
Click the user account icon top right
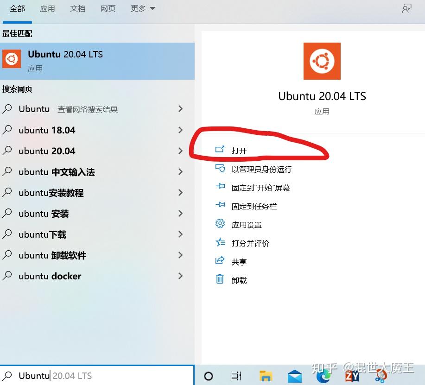(x=406, y=8)
